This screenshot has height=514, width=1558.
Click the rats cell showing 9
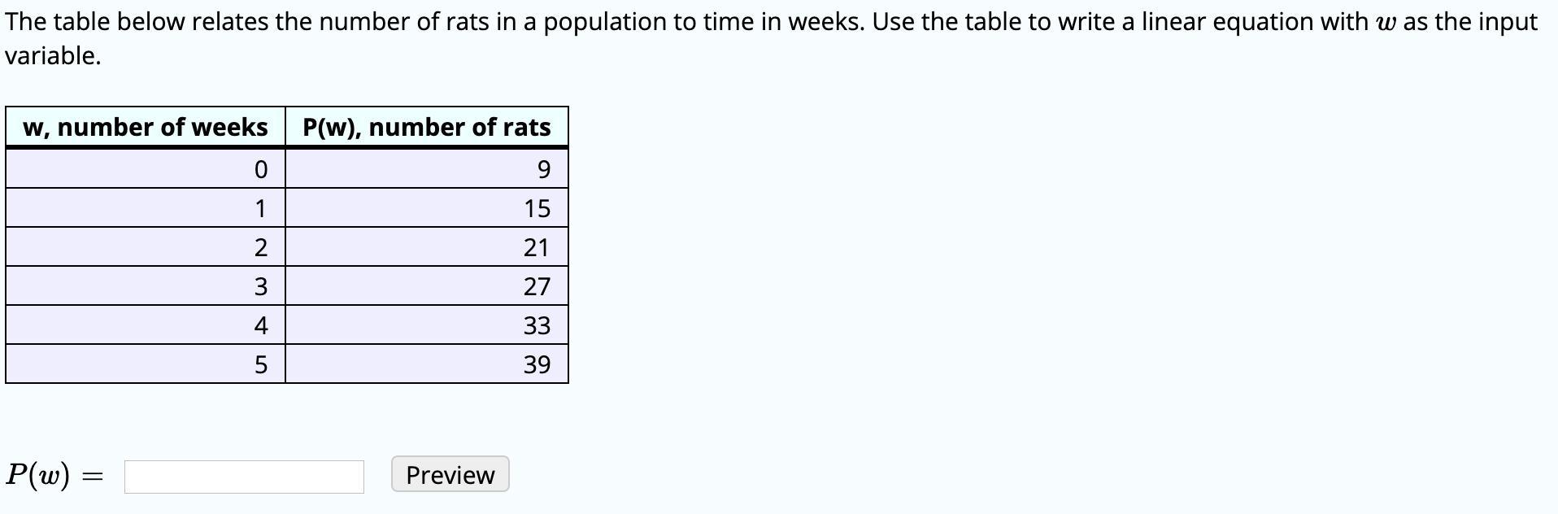pyautogui.click(x=427, y=169)
